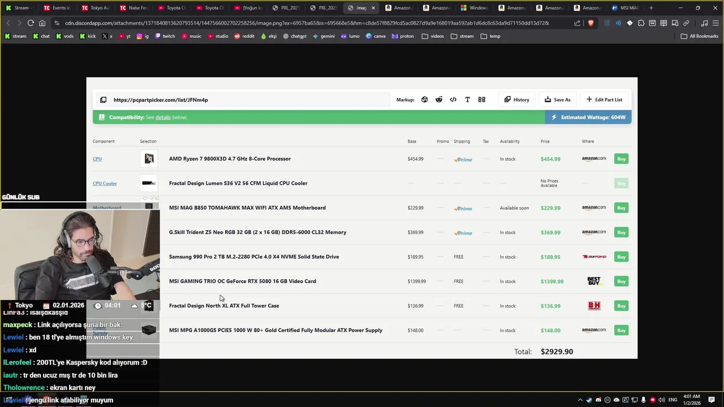This screenshot has height=407, width=724.
Task: Click Buy for the Samsung 990 Pro SSD
Action: [x=621, y=257]
